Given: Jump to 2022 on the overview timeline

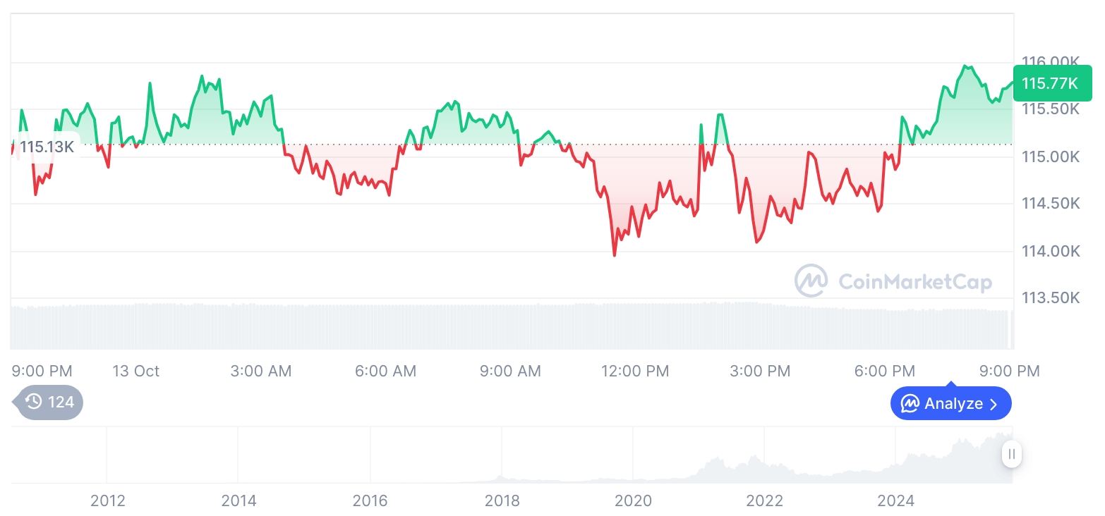Looking at the screenshot, I should [x=765, y=500].
